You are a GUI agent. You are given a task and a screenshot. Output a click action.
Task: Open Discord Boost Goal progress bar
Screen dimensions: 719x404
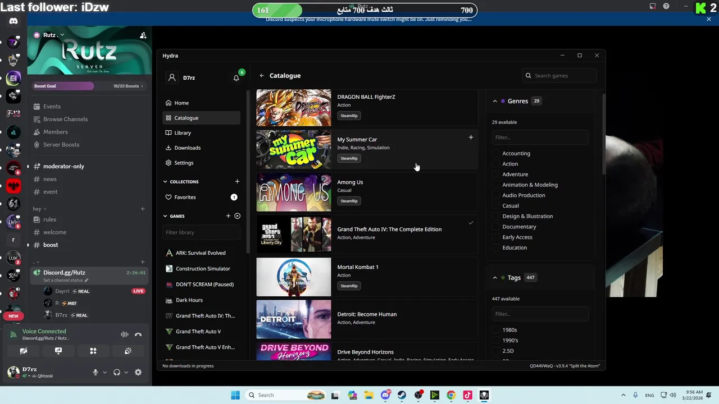[x=89, y=86]
